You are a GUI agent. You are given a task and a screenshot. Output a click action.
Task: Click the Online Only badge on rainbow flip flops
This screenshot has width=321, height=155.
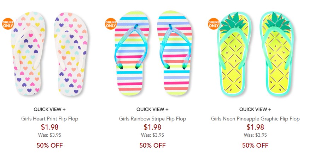[x=111, y=24]
